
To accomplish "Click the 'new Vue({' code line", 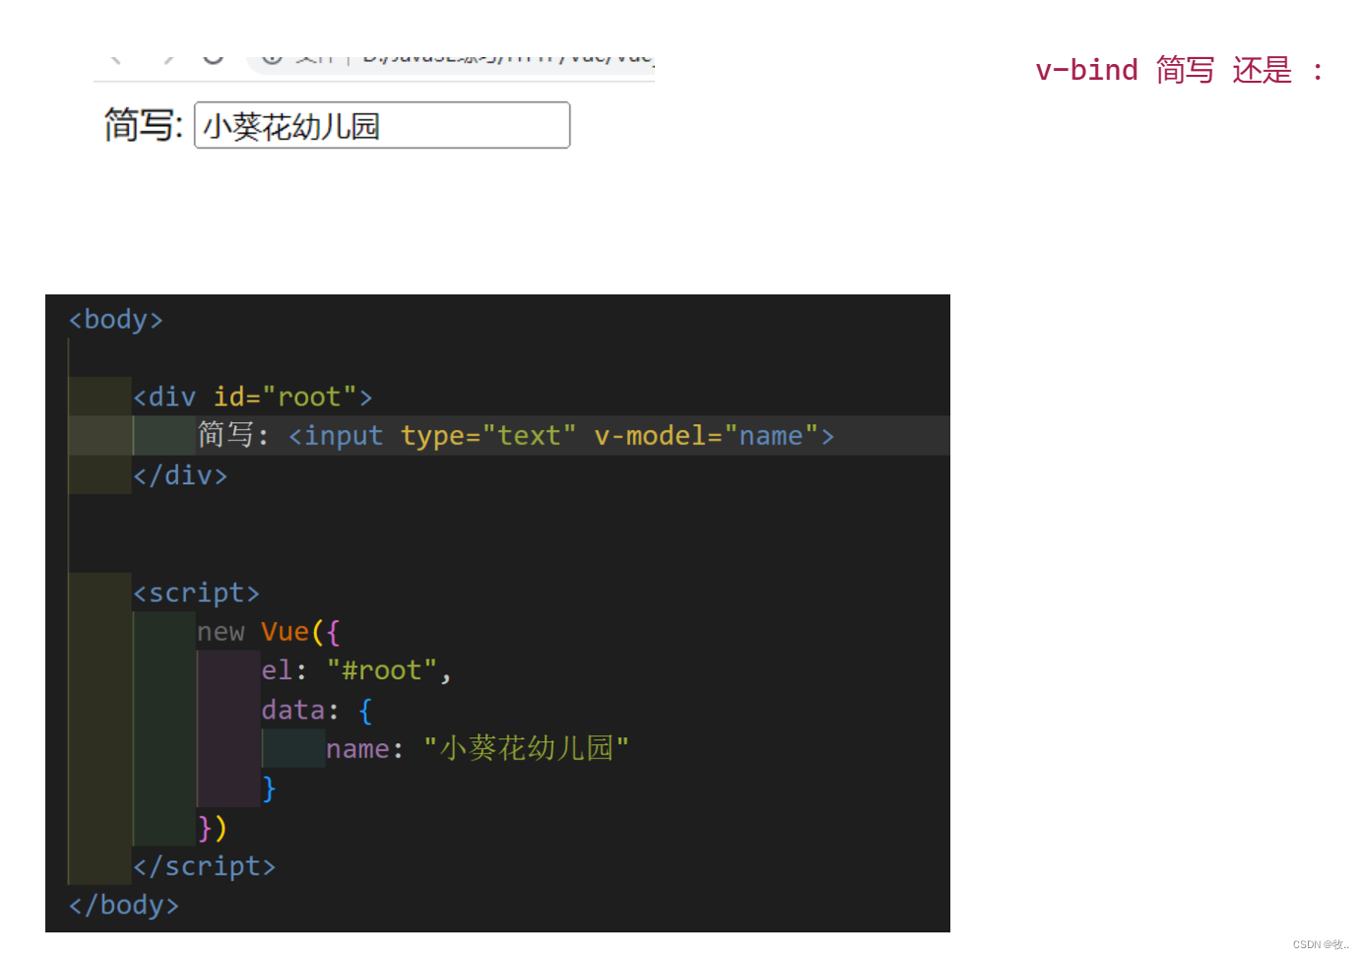I will pyautogui.click(x=268, y=632).
